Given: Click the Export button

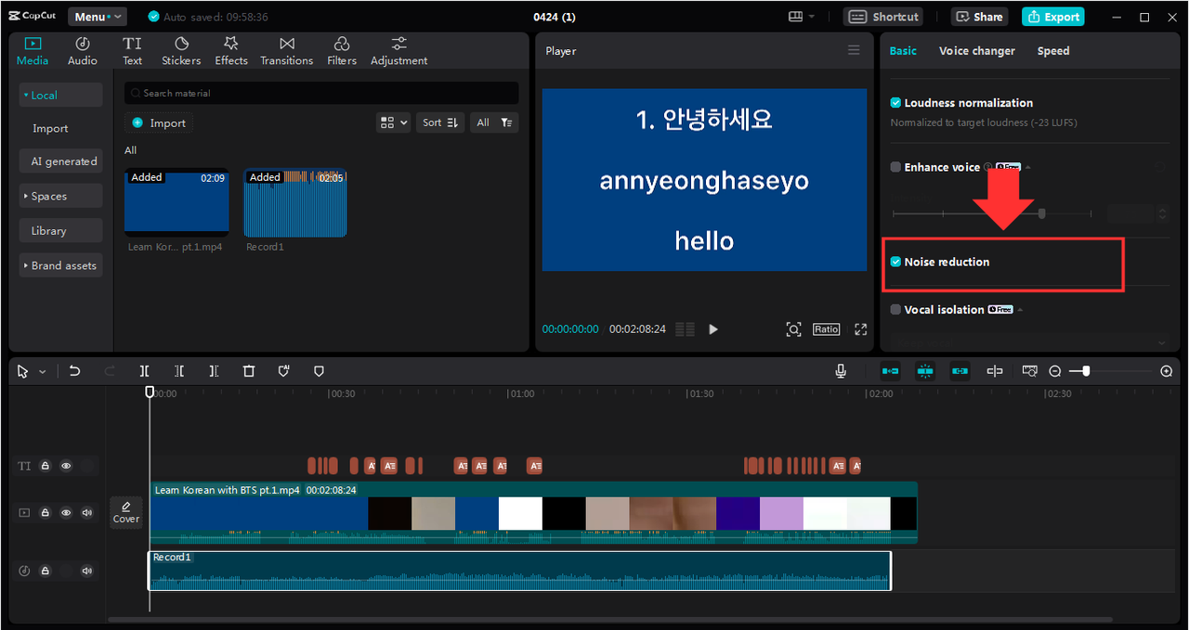Looking at the screenshot, I should (x=1052, y=17).
